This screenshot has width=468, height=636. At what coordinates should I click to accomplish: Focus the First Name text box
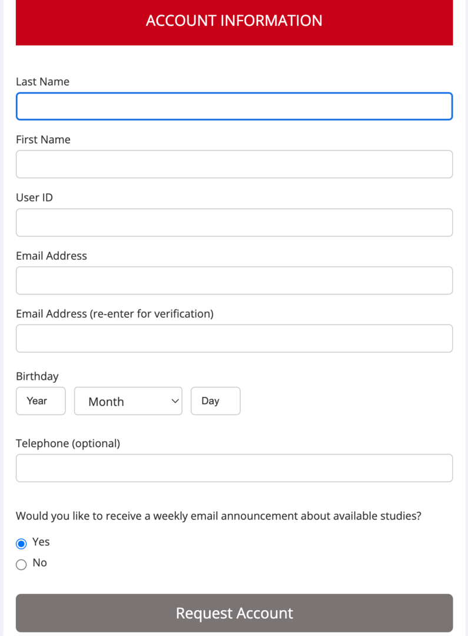coord(234,164)
